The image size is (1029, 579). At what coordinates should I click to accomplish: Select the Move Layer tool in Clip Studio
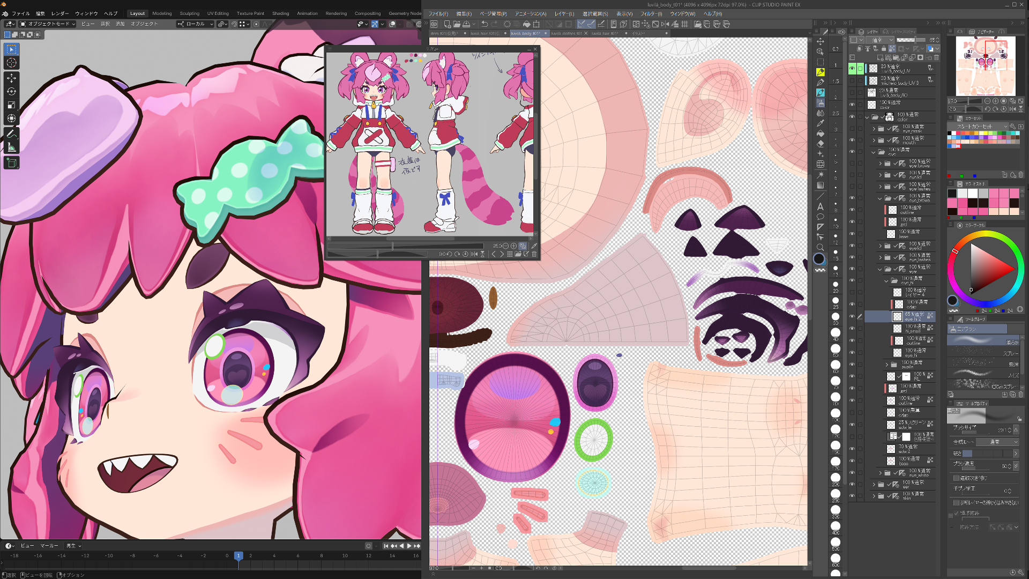820,41
